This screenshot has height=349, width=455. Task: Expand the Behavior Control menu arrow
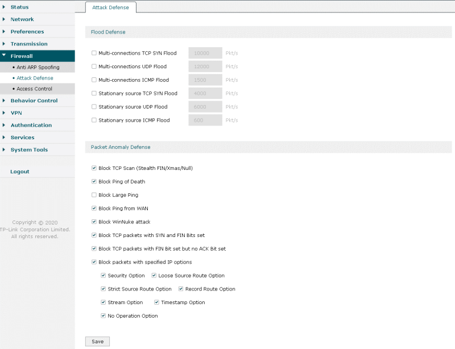4,101
